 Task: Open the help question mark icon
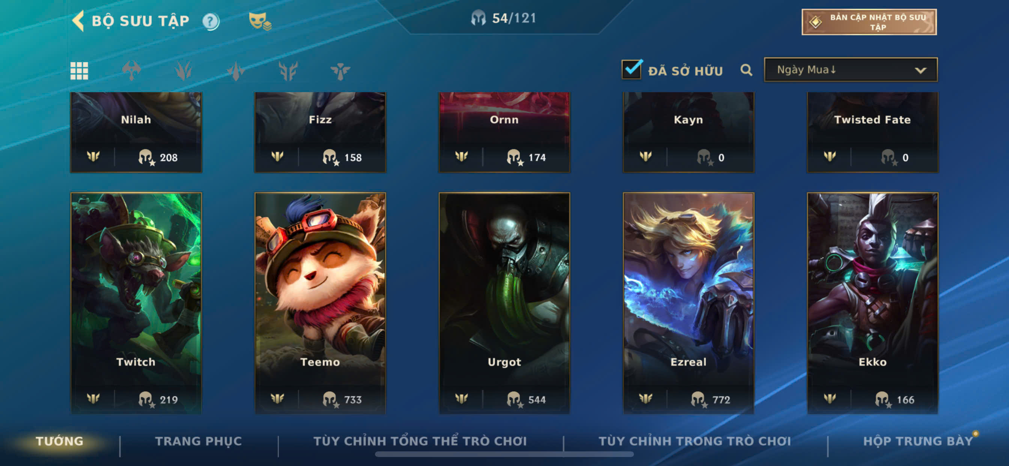click(211, 21)
